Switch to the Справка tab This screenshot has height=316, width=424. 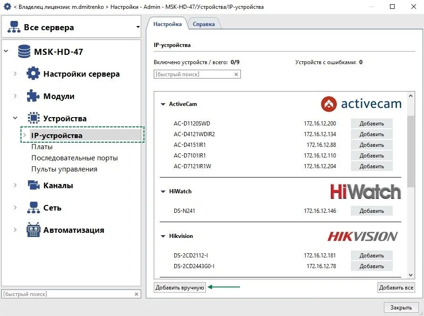click(x=204, y=24)
